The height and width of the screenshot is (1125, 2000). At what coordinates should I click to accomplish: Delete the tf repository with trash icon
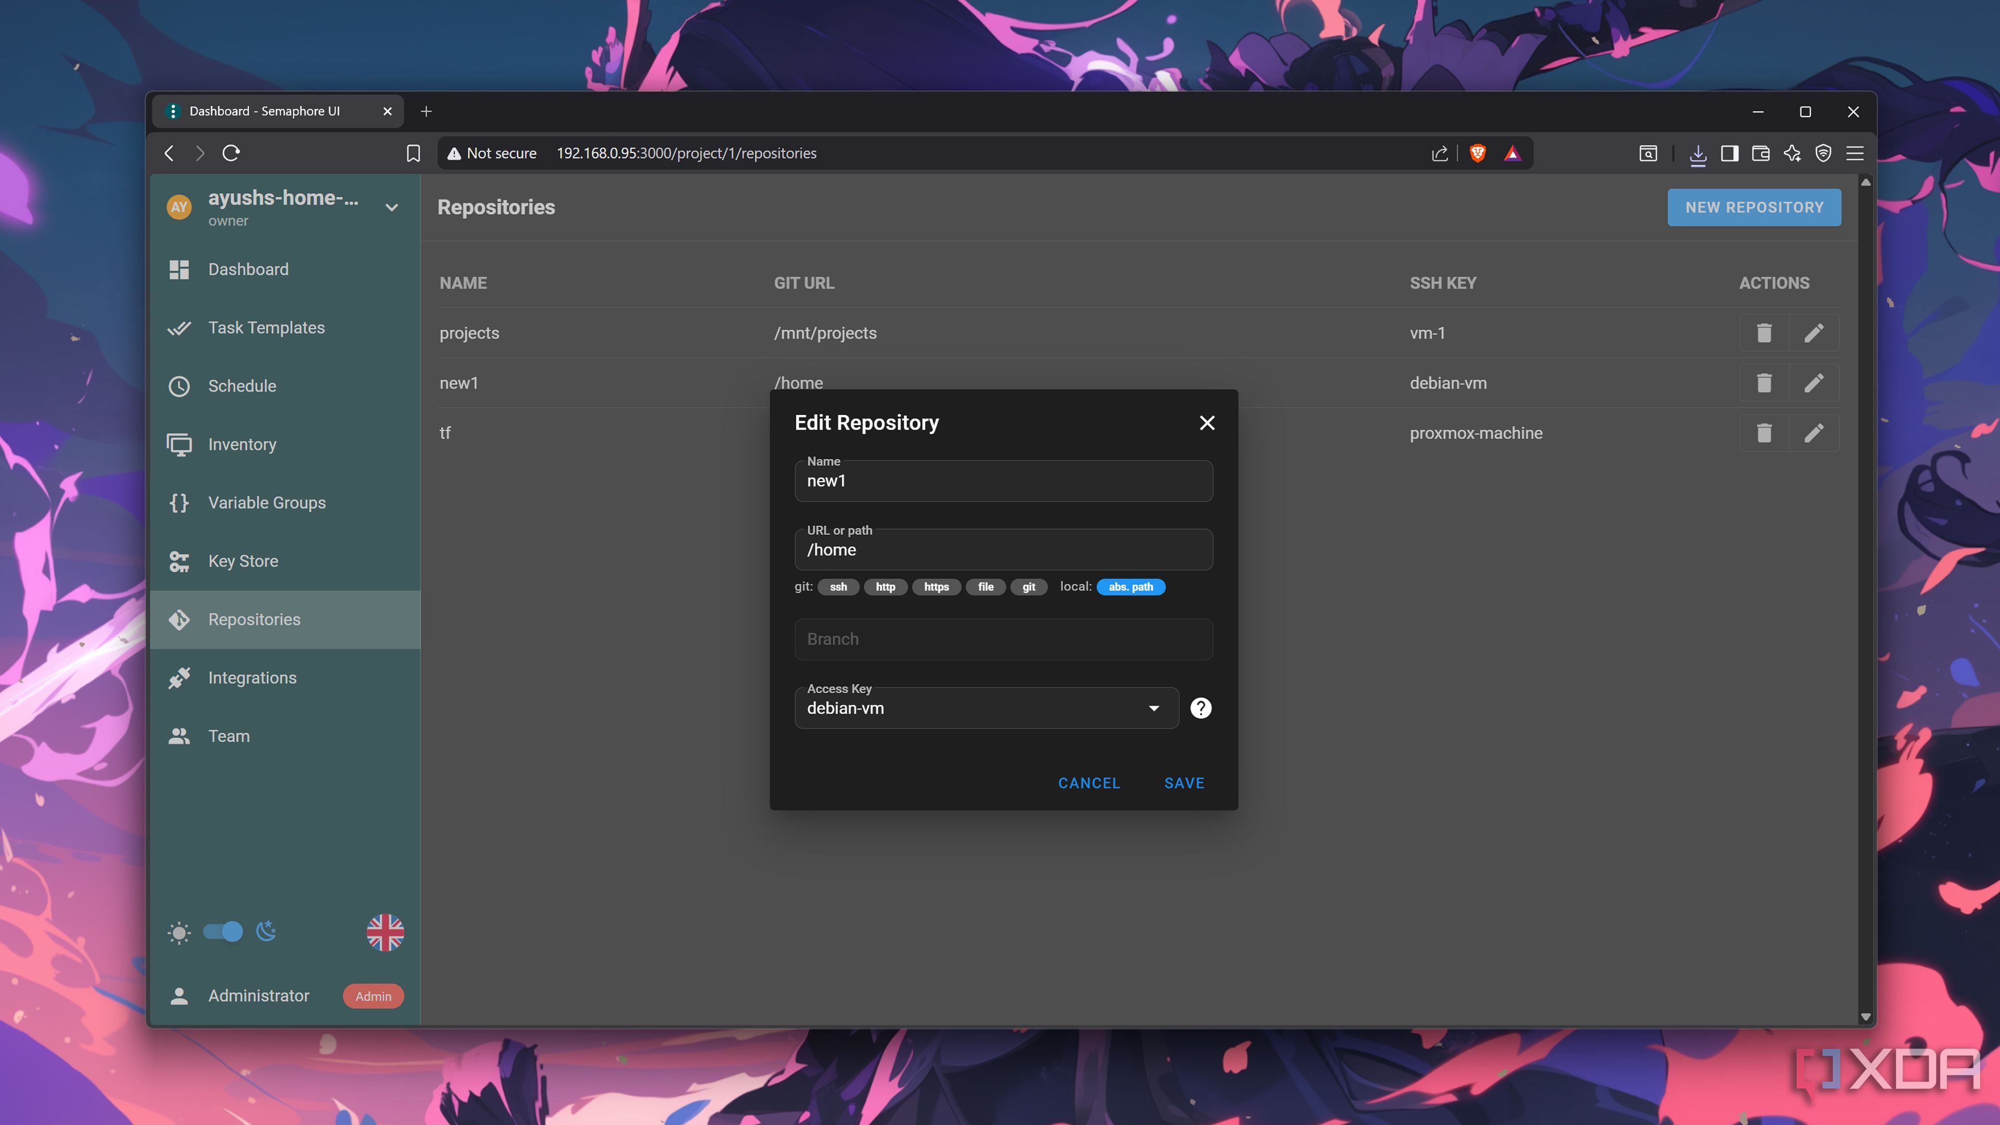[1764, 433]
